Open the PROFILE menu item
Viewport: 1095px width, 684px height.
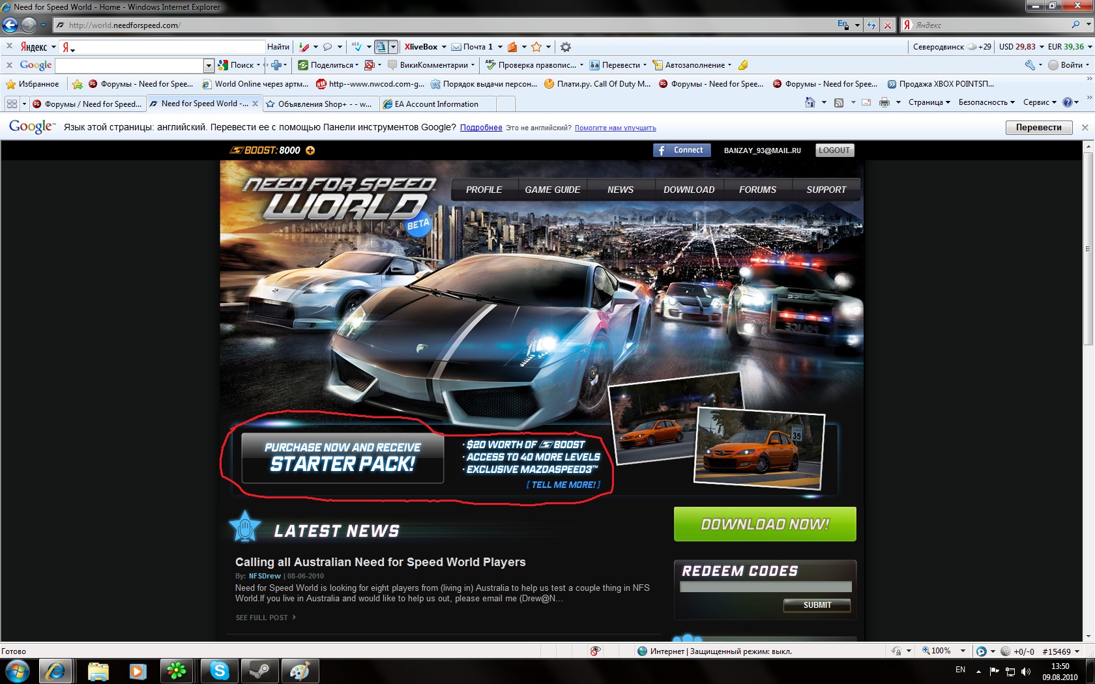point(484,190)
